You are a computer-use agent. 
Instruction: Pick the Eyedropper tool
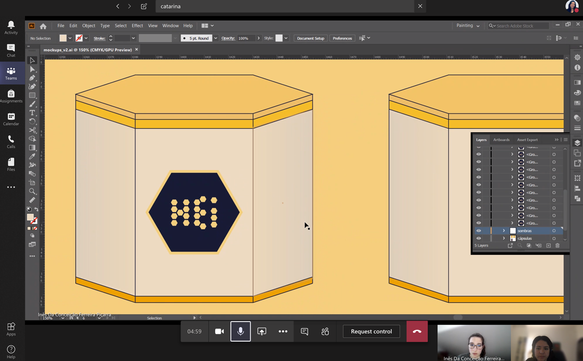click(32, 156)
